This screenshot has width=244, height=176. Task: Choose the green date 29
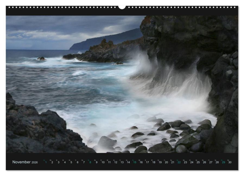coord(223,162)
